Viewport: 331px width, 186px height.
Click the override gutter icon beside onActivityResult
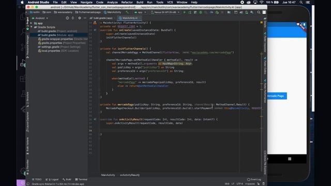pos(95,119)
